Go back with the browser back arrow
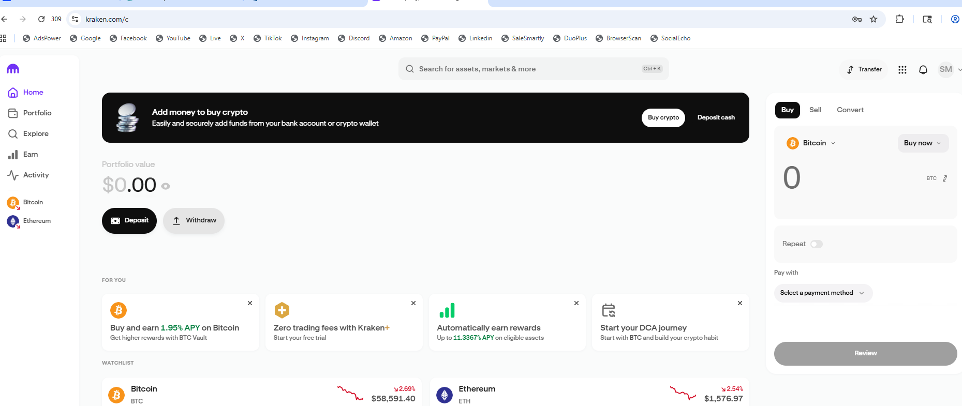This screenshot has height=406, width=962. [5, 19]
